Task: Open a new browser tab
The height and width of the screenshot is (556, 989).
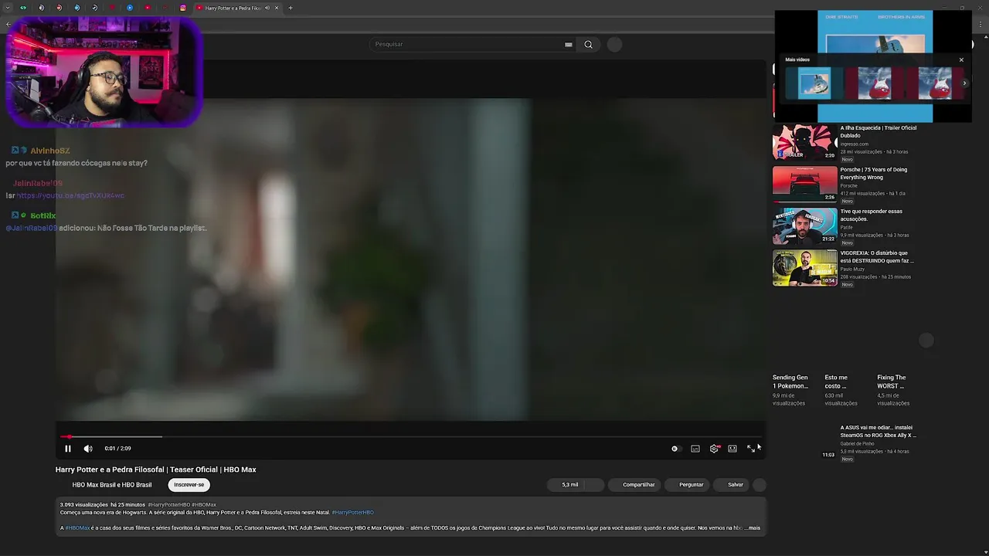Action: pyautogui.click(x=291, y=8)
